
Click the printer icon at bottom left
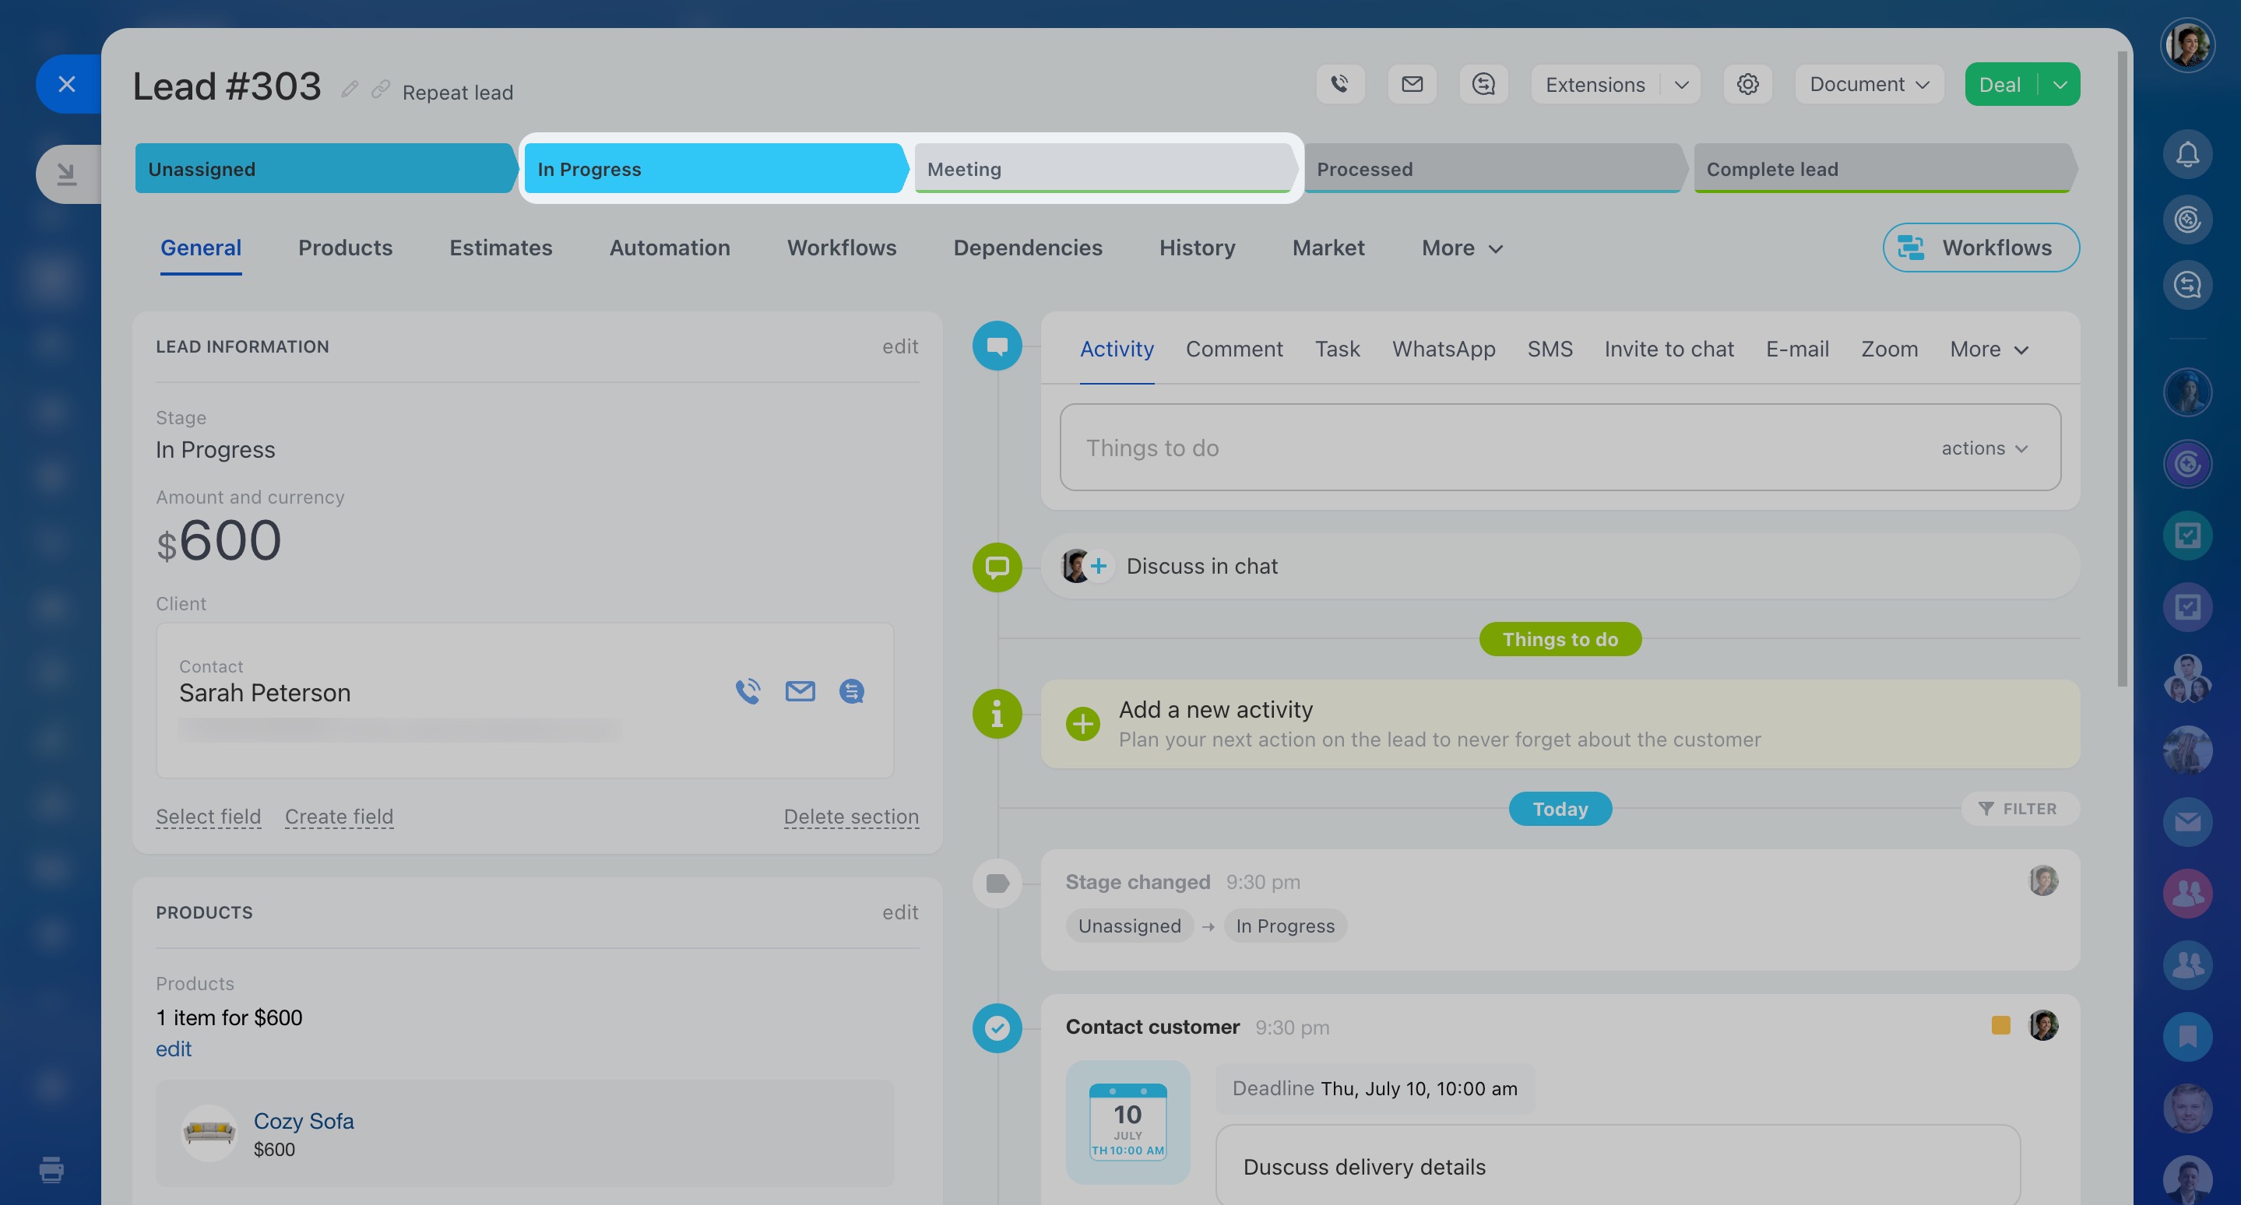coord(51,1168)
